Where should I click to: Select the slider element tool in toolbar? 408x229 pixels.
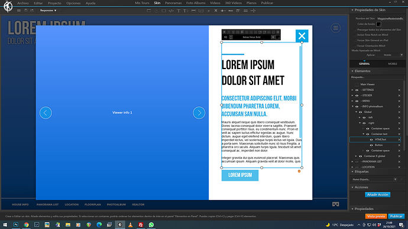tap(223, 11)
